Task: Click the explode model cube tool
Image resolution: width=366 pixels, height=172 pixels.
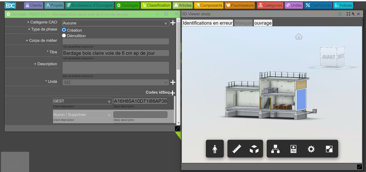Action: point(254,149)
